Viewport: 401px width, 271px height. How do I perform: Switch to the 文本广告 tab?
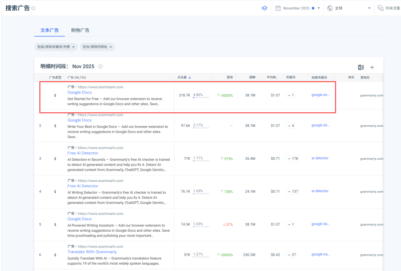point(50,30)
